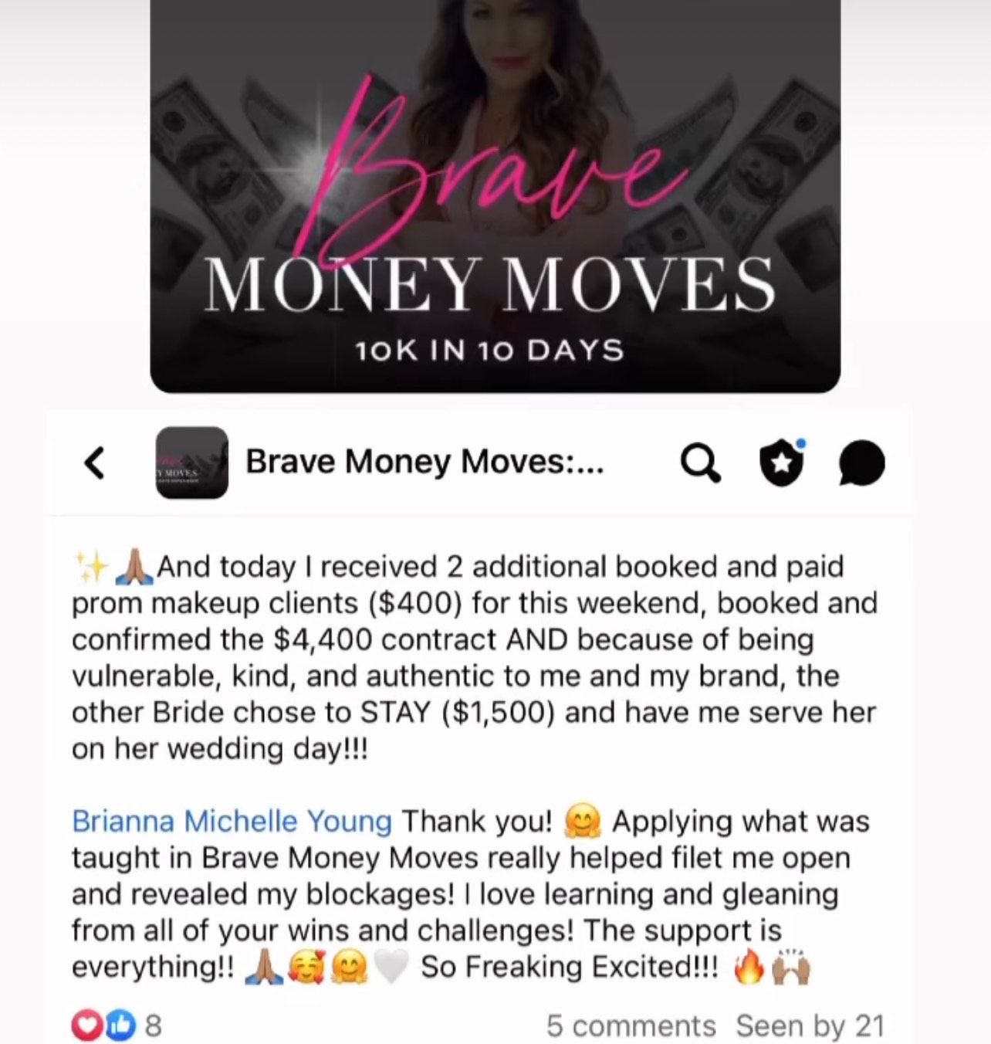
Task: Open Brianna Michelle Young's profile link
Action: pyautogui.click(x=232, y=821)
